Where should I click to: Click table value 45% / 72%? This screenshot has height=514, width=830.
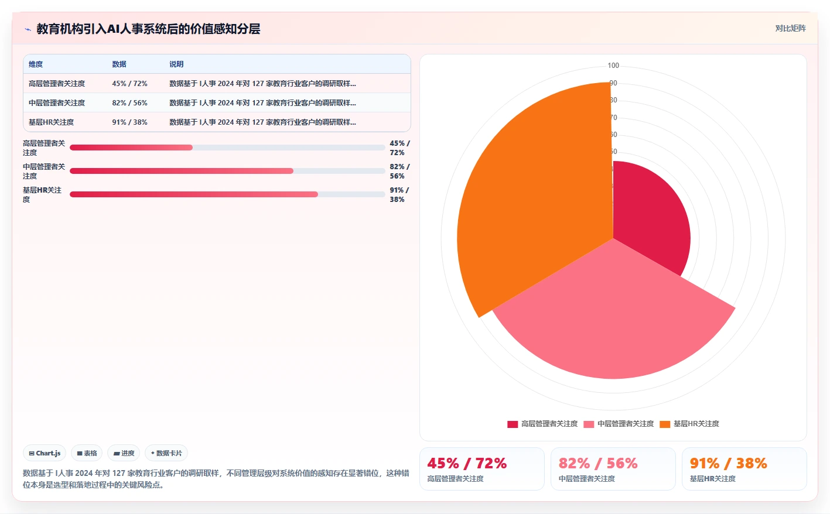tap(130, 84)
